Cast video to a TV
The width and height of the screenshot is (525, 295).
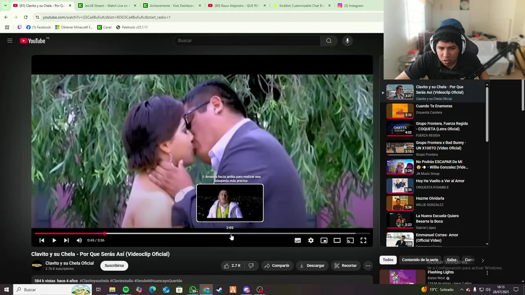click(x=350, y=241)
